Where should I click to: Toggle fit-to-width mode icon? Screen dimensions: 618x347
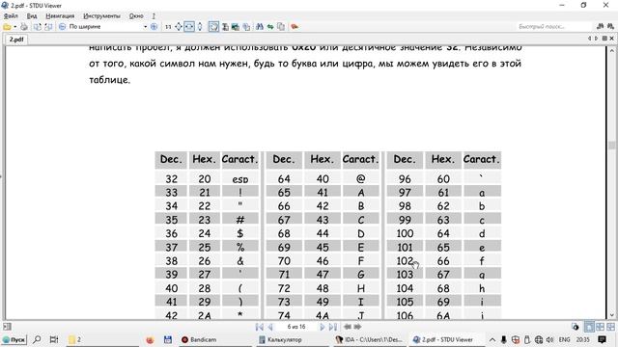[x=189, y=27]
